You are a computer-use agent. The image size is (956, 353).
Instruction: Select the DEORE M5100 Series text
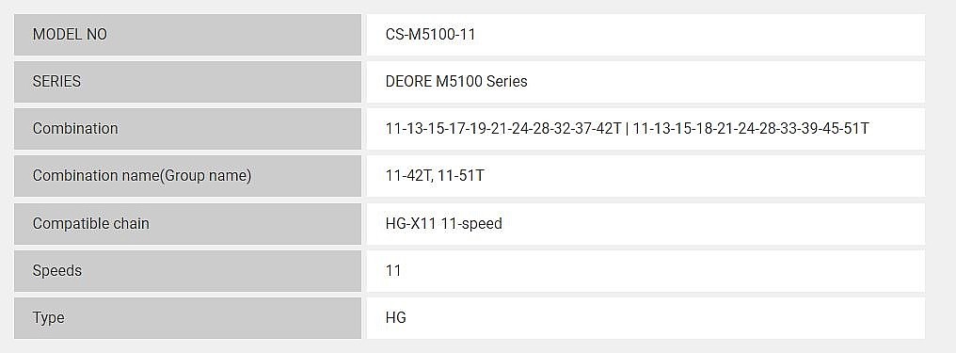456,82
